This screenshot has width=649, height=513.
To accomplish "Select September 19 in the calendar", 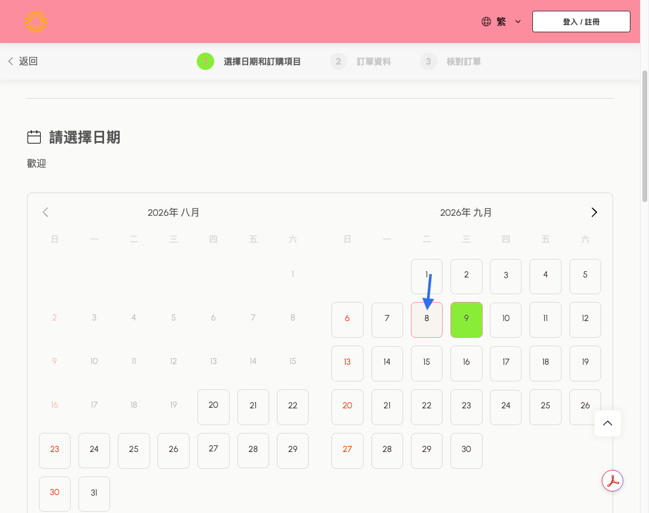I will click(585, 364).
